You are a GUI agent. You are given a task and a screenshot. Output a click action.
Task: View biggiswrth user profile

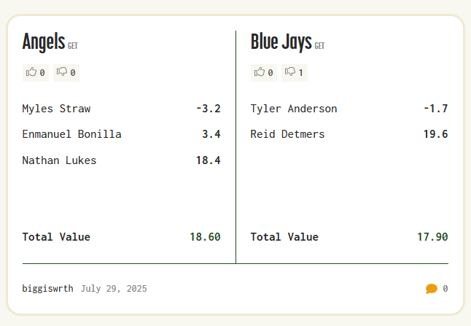47,289
